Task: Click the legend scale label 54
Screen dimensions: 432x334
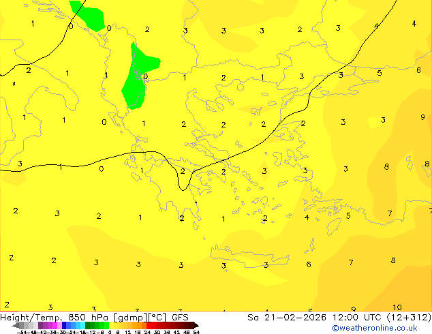Action: [x=196, y=332]
